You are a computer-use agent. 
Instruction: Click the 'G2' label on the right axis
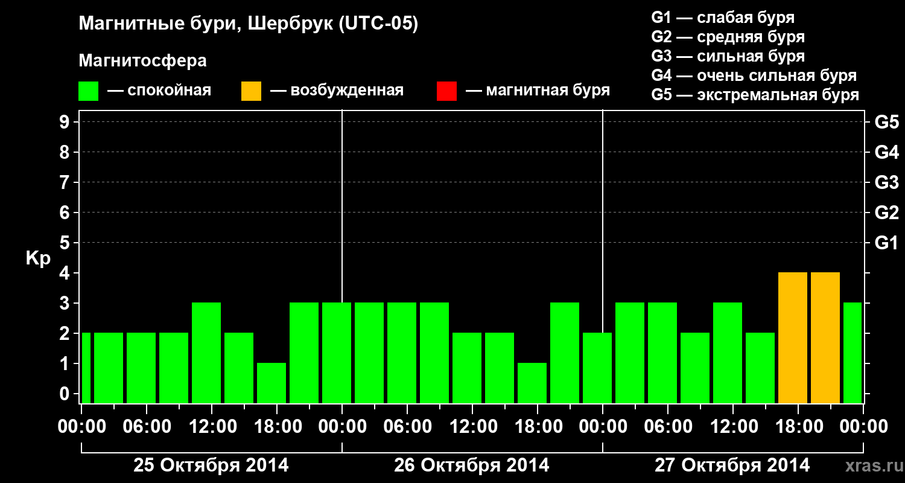click(x=886, y=213)
